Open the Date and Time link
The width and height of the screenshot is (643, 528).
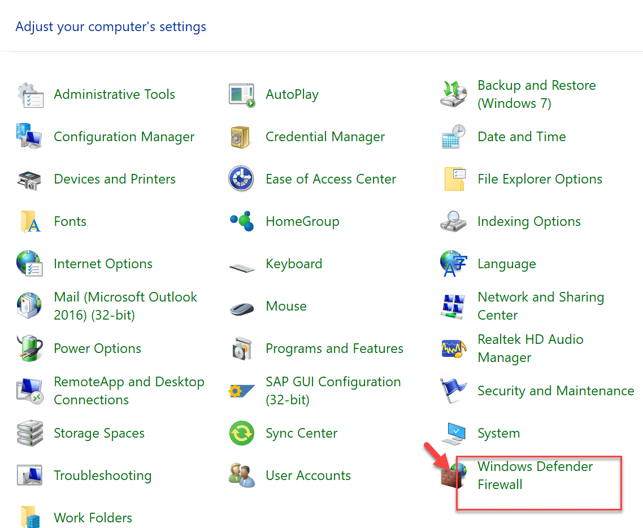tap(521, 137)
